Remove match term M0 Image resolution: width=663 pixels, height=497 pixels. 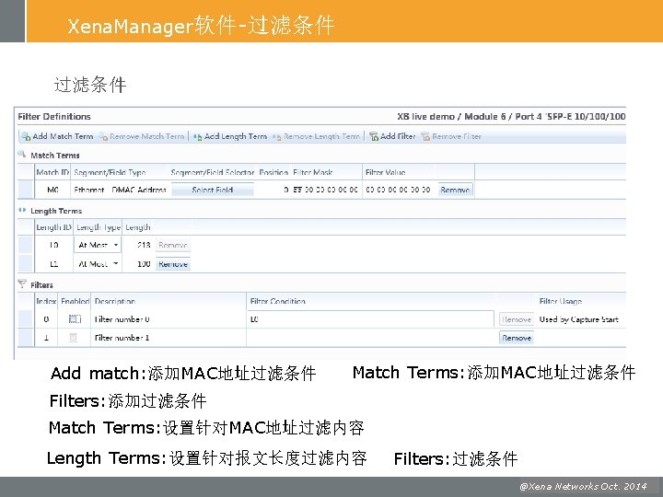coord(455,190)
